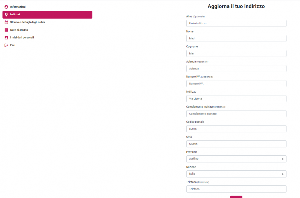Viewport: 300px width, 198px height.
Task: Click the Codice postale field
Action: pos(236,129)
